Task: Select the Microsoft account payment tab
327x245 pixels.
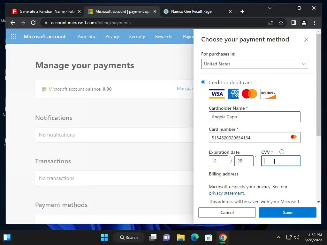Action: (123, 11)
